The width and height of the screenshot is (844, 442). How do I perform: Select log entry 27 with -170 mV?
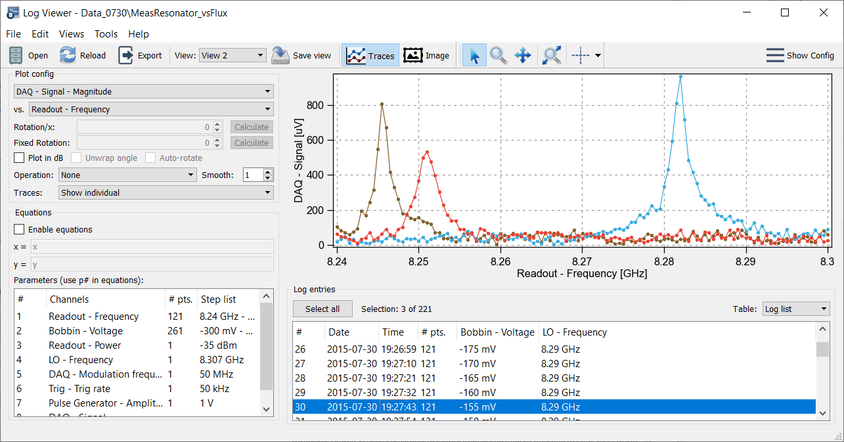click(554, 364)
